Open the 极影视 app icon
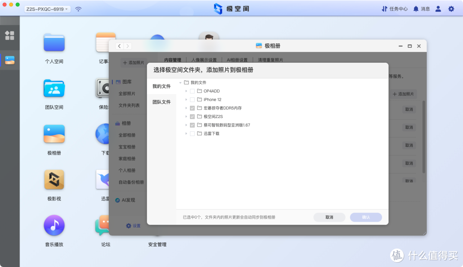The width and height of the screenshot is (463, 267). pos(54,179)
